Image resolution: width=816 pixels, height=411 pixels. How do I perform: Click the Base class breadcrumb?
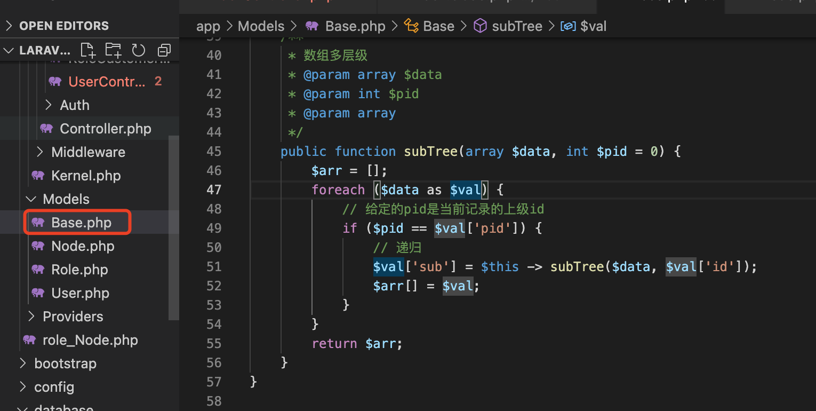tap(438, 26)
